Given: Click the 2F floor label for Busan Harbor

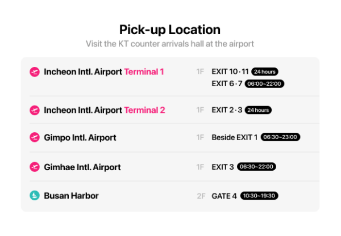Looking at the screenshot, I should (x=201, y=196).
